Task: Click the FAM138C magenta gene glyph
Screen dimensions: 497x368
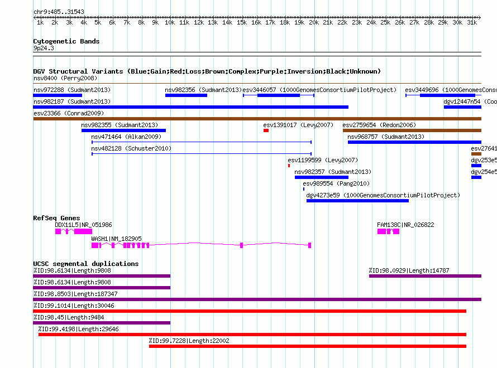Action: (388, 231)
